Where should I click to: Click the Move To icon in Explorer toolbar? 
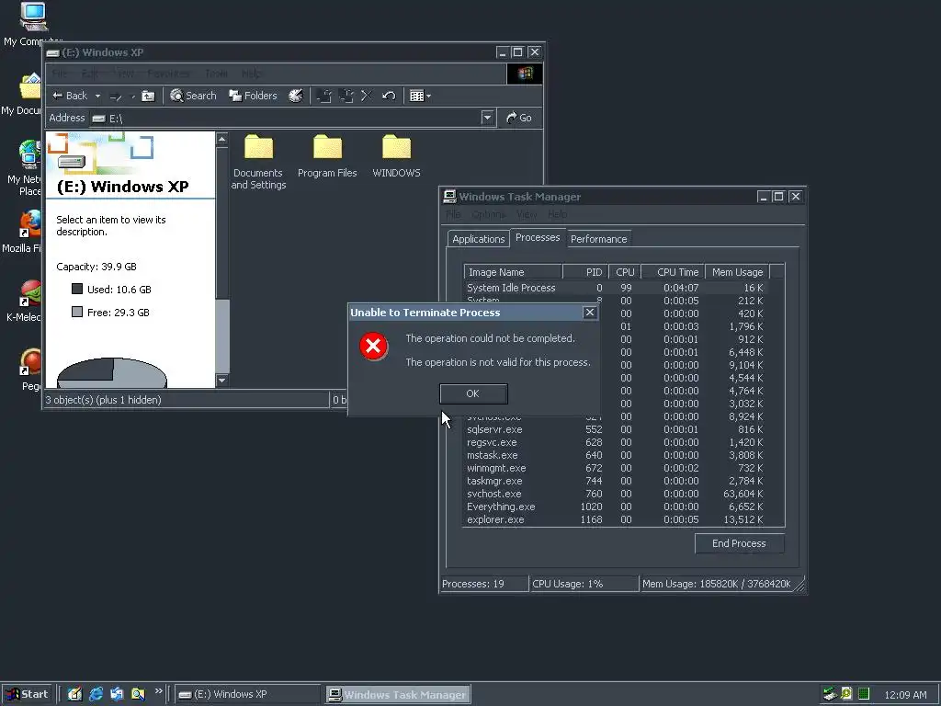tap(324, 96)
